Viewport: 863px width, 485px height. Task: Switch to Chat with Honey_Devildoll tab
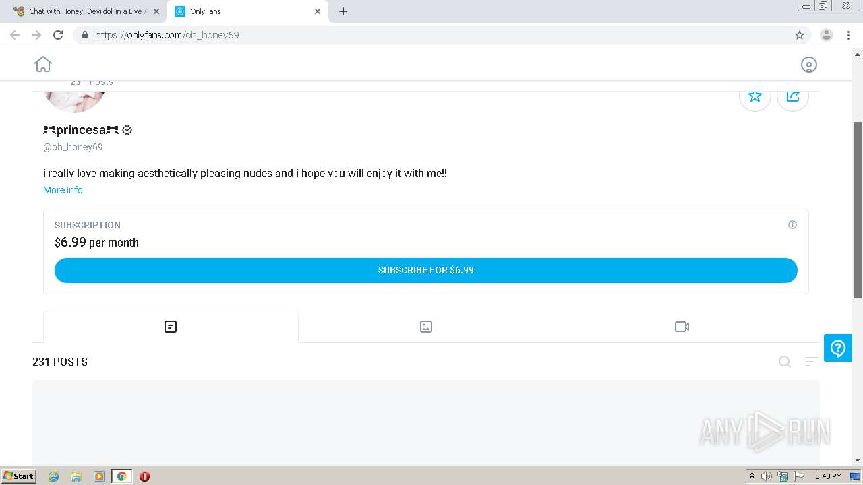click(x=84, y=11)
